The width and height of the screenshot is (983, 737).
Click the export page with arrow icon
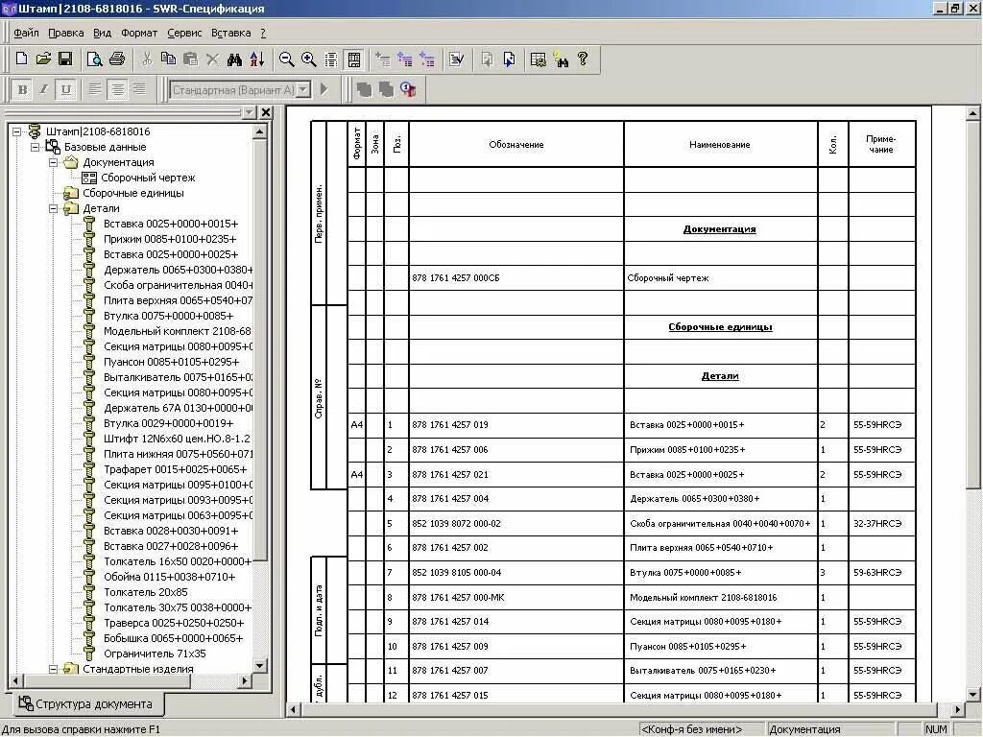tap(509, 59)
